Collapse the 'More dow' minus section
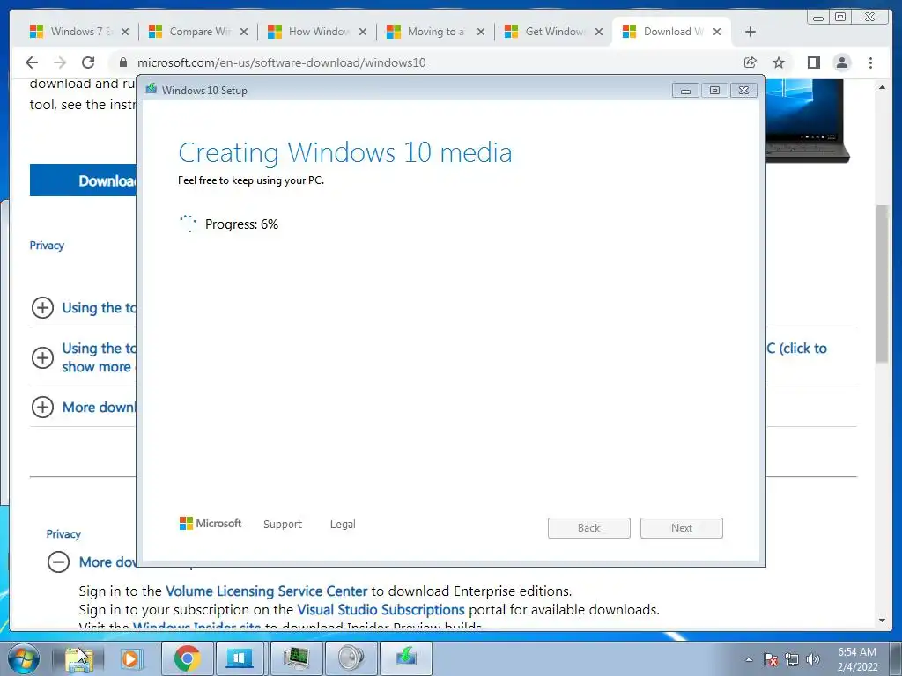The width and height of the screenshot is (902, 676). tap(58, 562)
